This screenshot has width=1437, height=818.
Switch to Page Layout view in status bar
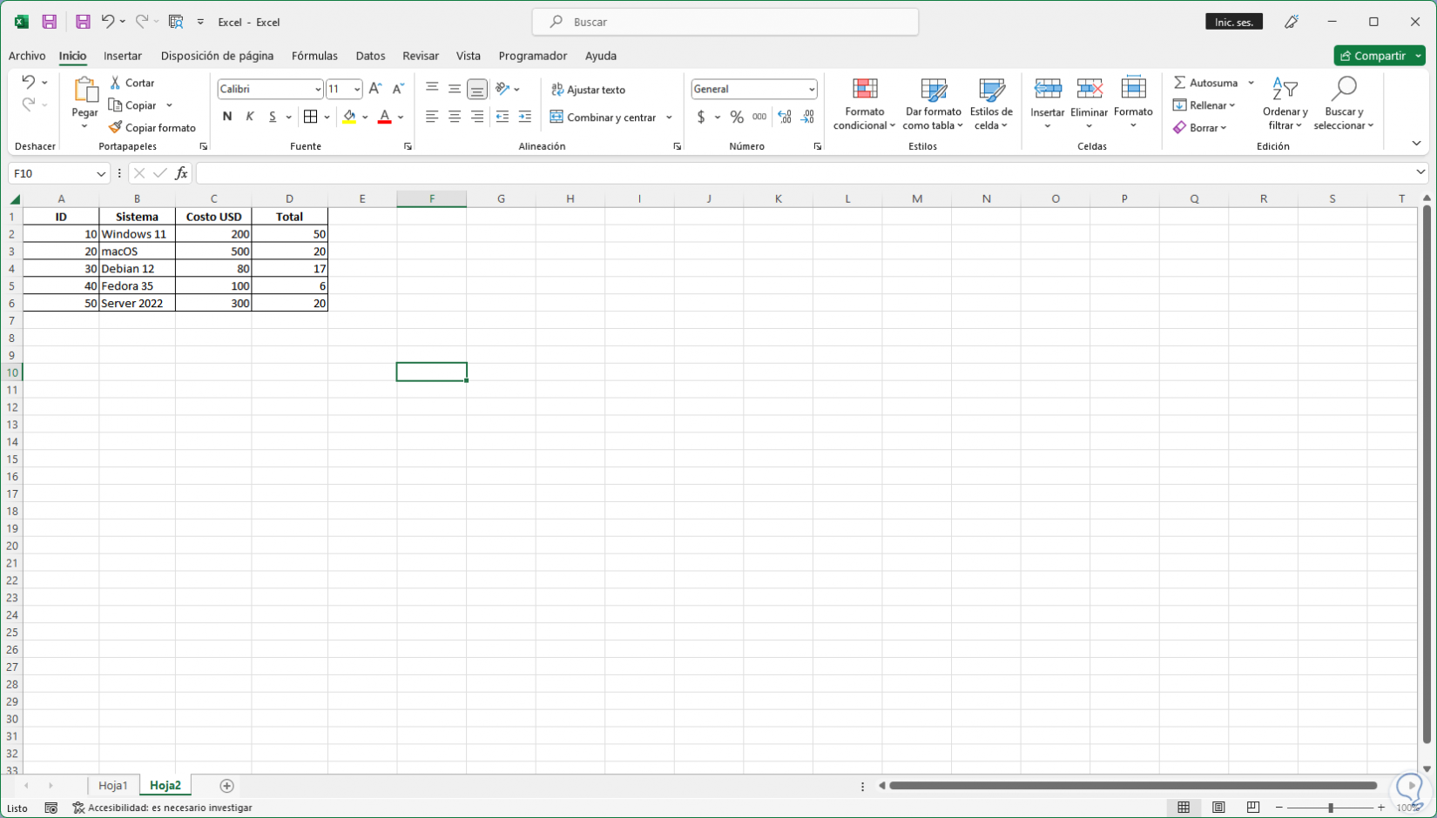pos(1218,808)
